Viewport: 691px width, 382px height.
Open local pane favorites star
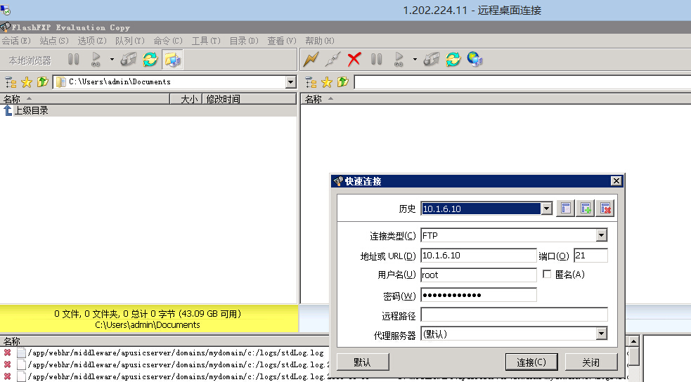click(x=27, y=82)
